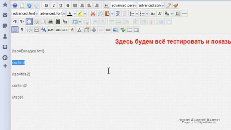This screenshot has height=130, width=231.
Task: Insert a table
Action: click(x=75, y=22)
